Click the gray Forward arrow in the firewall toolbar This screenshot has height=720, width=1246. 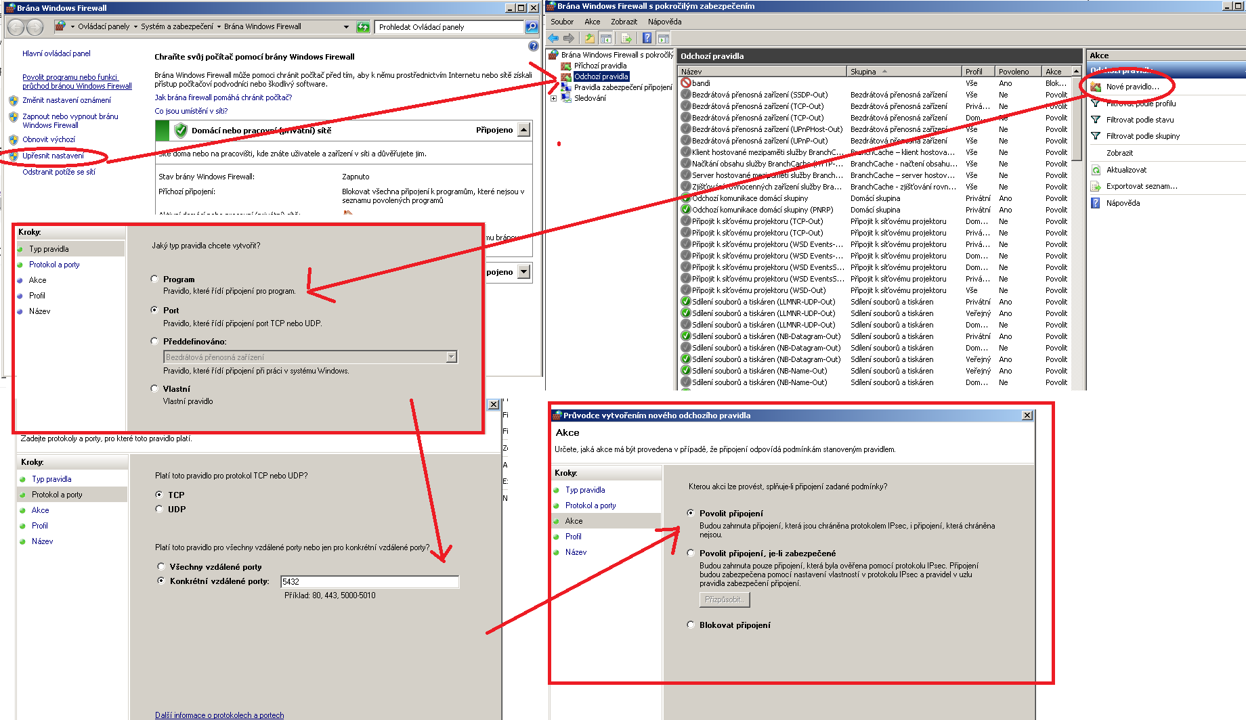(x=569, y=38)
